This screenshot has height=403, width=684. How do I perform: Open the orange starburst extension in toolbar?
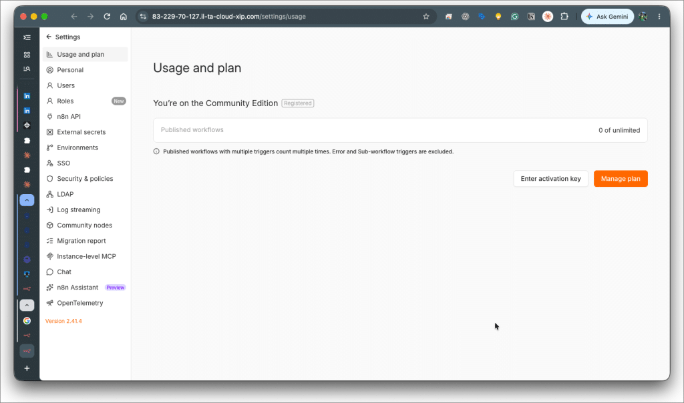click(x=548, y=17)
